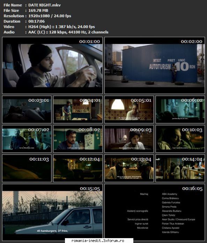Click the credit name 'Florian Titus Ardelean'
The width and height of the screenshot is (207, 243).
pyautogui.click(x=173, y=224)
